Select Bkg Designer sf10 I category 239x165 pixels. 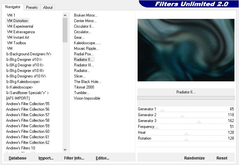pos(24,60)
